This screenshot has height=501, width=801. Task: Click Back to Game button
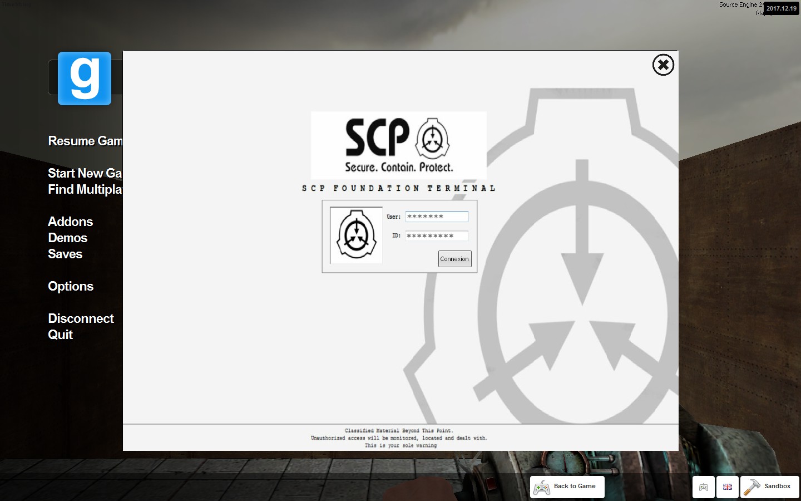(x=567, y=487)
